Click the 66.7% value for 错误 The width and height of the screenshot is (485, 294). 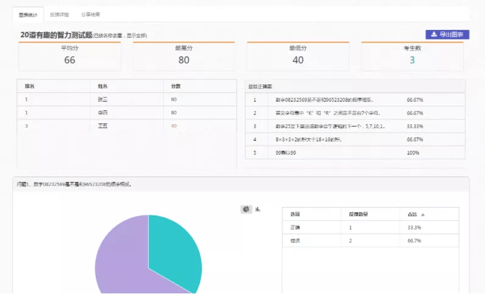click(x=414, y=241)
